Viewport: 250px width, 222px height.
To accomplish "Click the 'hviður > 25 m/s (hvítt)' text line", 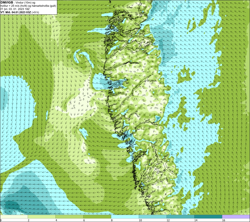I will point(13,6).
